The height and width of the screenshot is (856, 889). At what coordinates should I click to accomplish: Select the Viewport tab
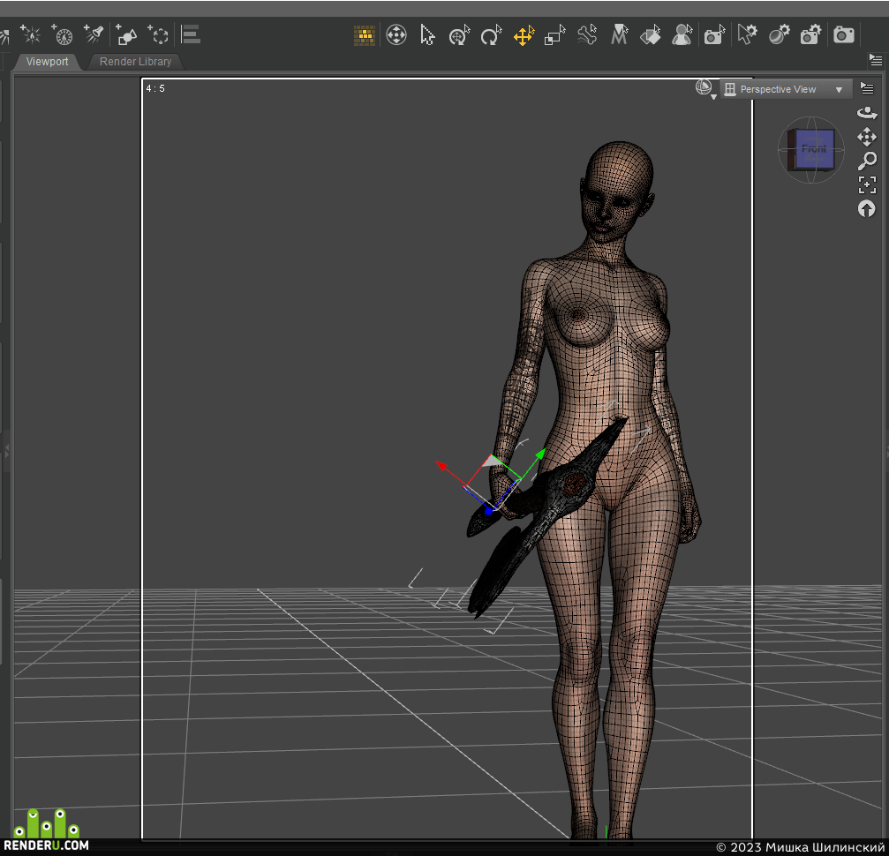pyautogui.click(x=47, y=61)
